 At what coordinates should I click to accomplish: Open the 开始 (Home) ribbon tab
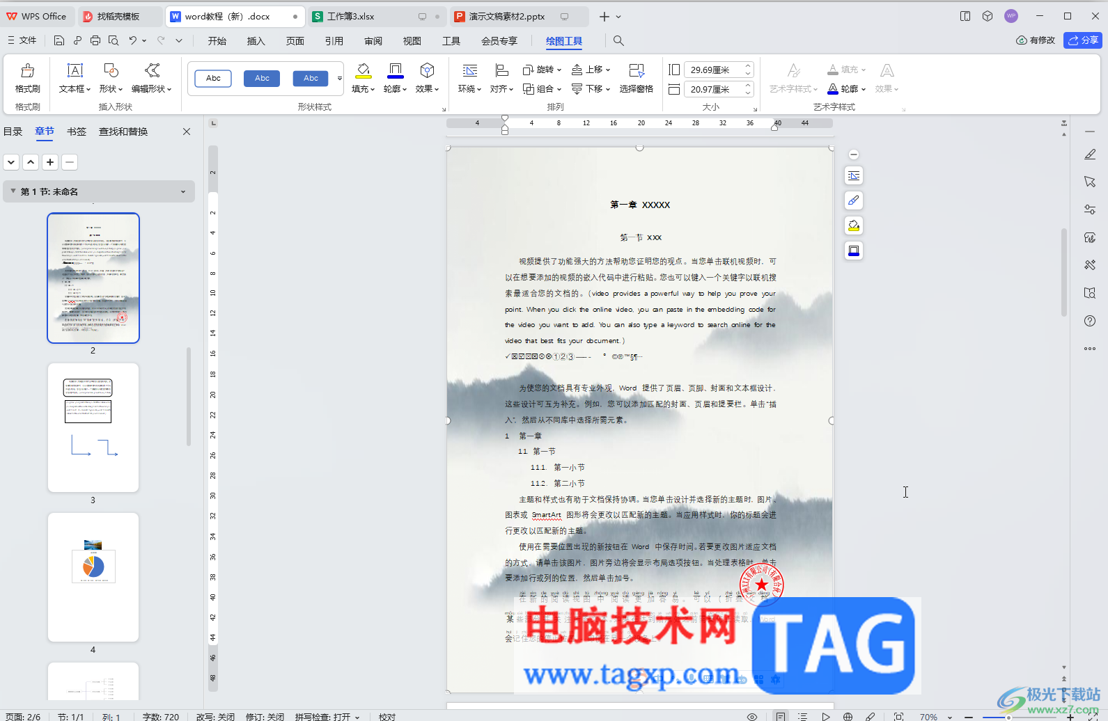coord(217,41)
